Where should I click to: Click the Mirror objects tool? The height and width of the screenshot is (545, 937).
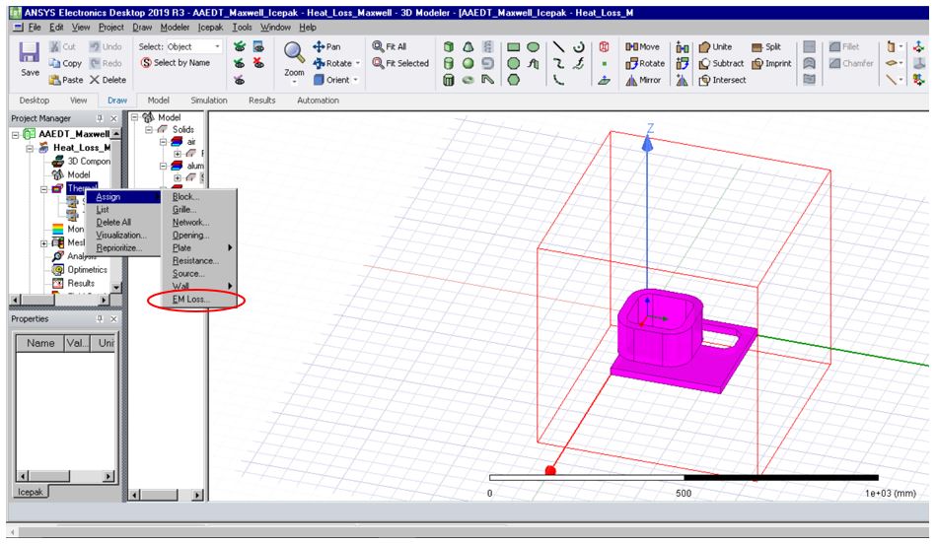(643, 80)
